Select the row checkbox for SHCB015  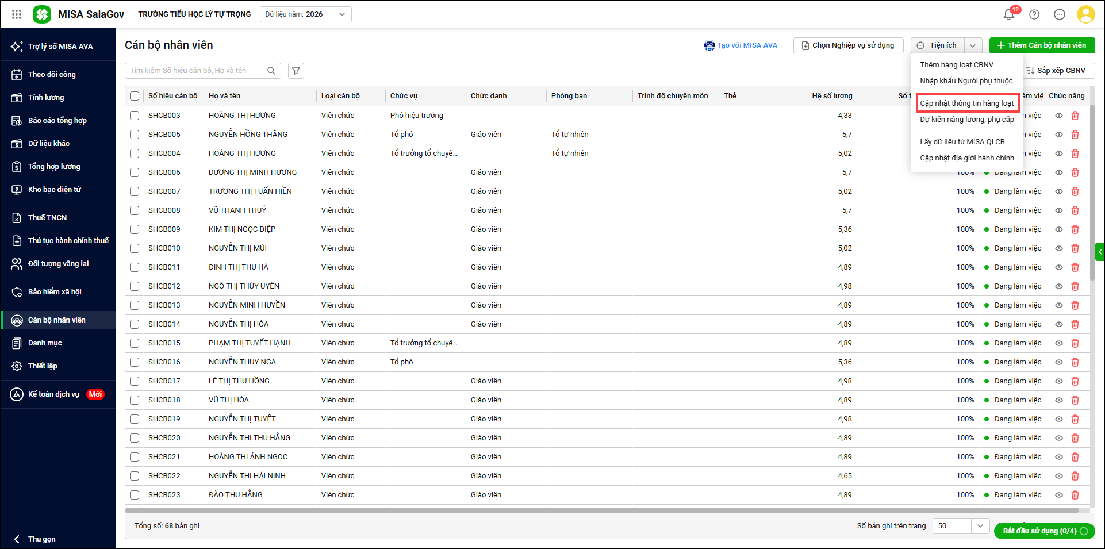pyautogui.click(x=135, y=343)
